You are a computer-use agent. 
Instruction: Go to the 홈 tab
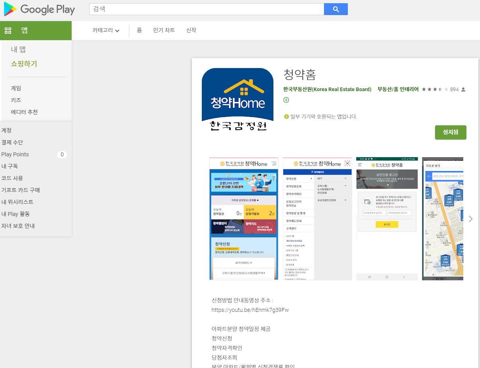tap(139, 30)
